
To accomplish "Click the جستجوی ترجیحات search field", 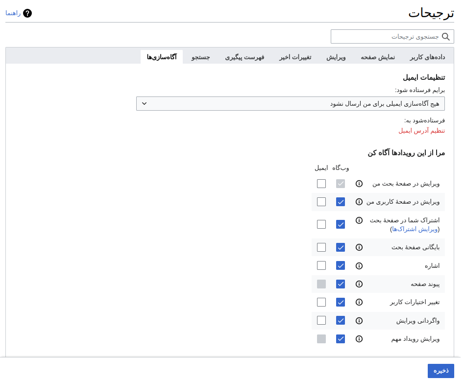I will pos(385,37).
